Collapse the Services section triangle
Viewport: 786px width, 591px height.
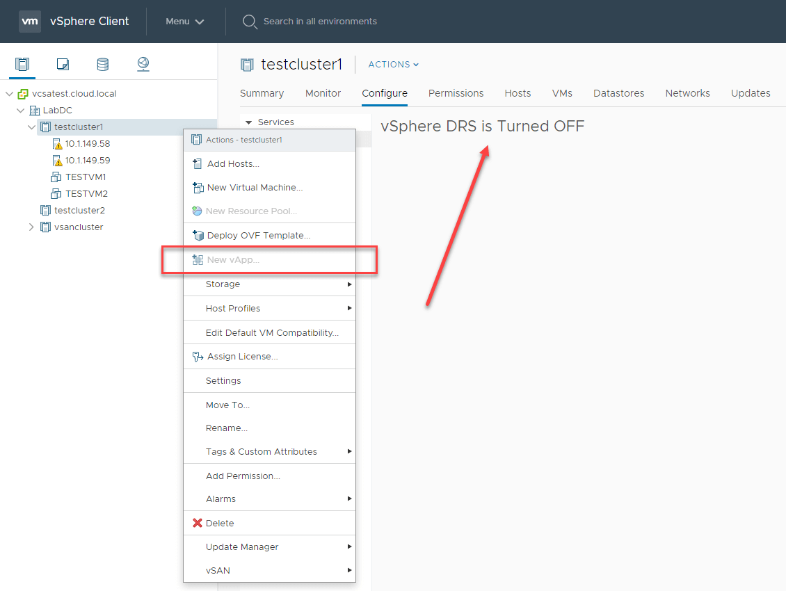click(x=248, y=122)
